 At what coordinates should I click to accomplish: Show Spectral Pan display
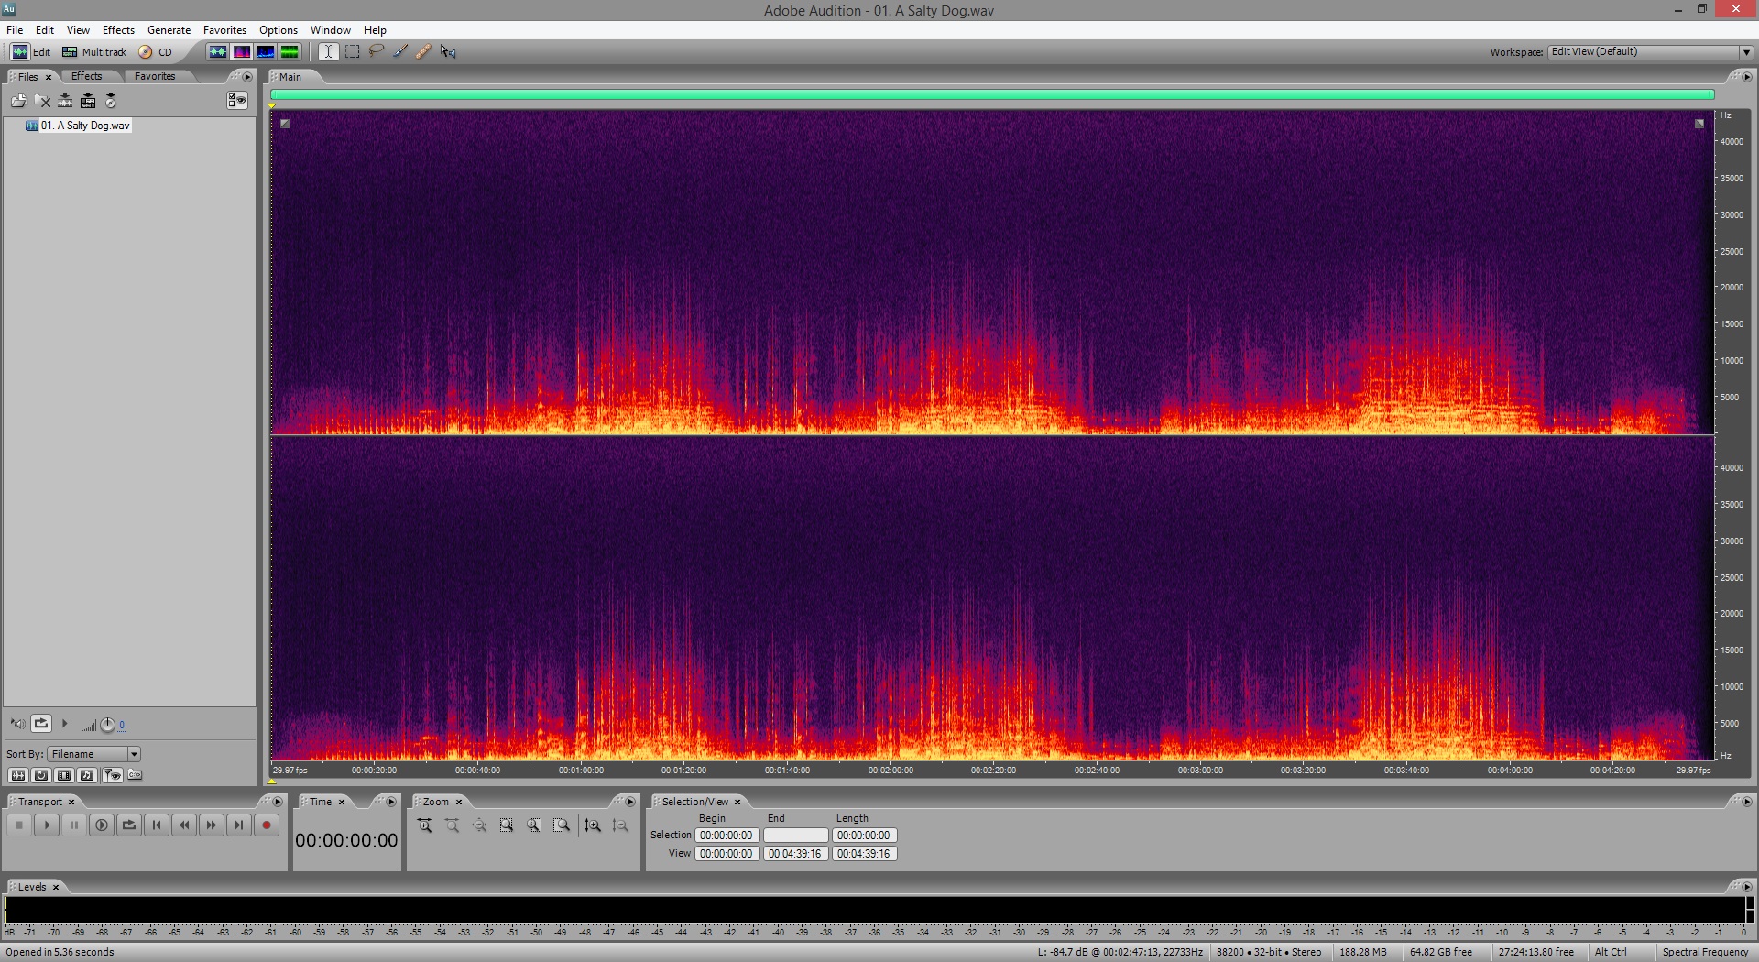[x=265, y=52]
